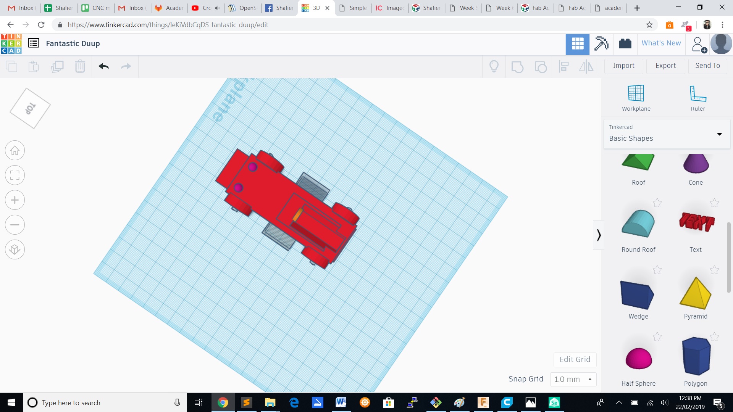Click the Ungroup icon
The image size is (733, 412).
tap(540, 66)
